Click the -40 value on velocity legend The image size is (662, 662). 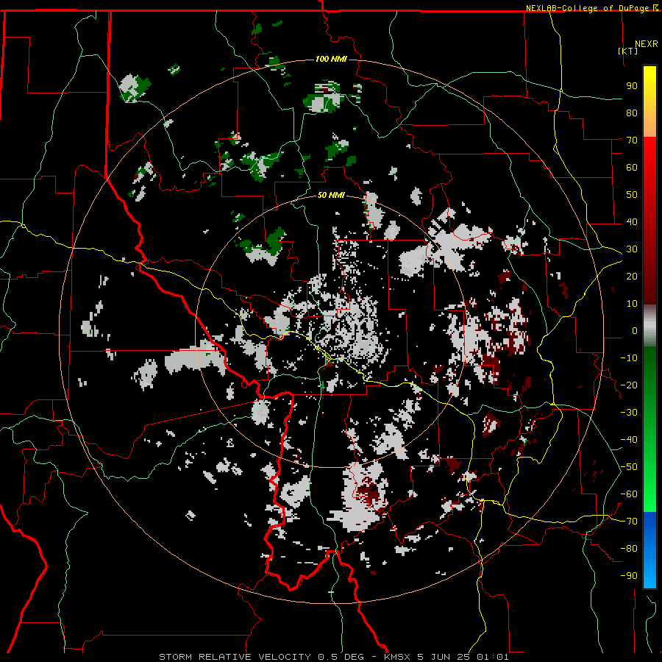coord(629,440)
